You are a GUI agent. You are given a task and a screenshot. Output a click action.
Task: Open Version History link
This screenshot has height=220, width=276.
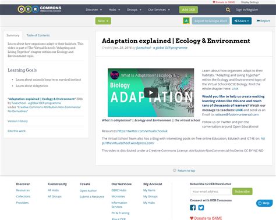click(17, 121)
